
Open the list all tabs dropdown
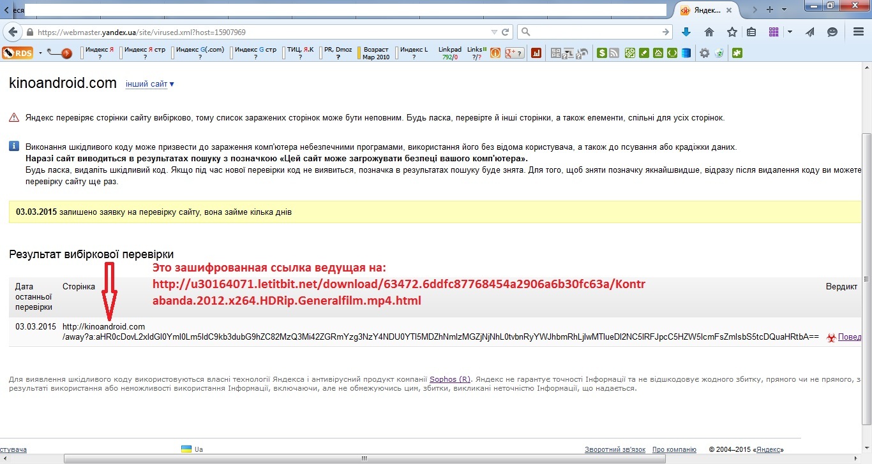coord(785,10)
